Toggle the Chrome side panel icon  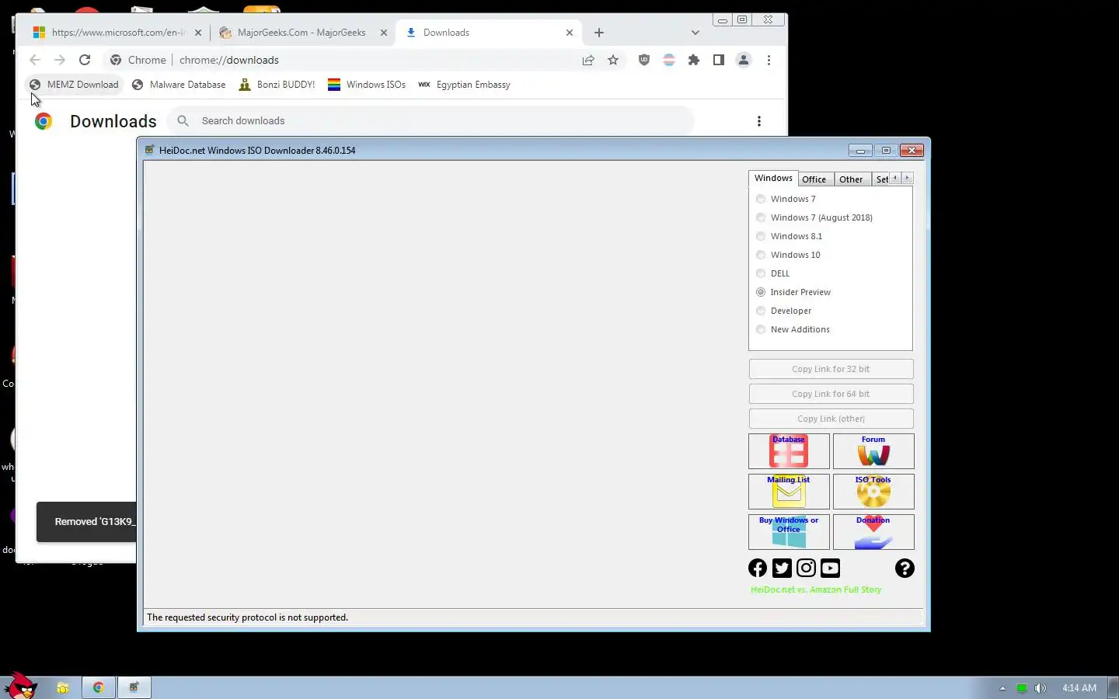pos(719,60)
